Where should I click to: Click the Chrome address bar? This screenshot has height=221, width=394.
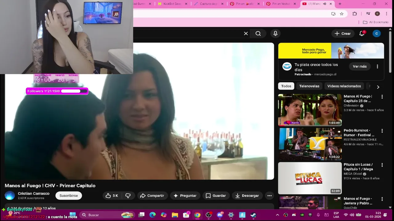[x=230, y=14]
